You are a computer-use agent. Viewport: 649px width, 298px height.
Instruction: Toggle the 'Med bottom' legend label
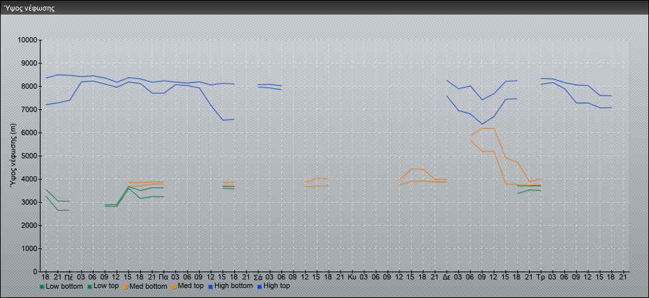pyautogui.click(x=148, y=286)
